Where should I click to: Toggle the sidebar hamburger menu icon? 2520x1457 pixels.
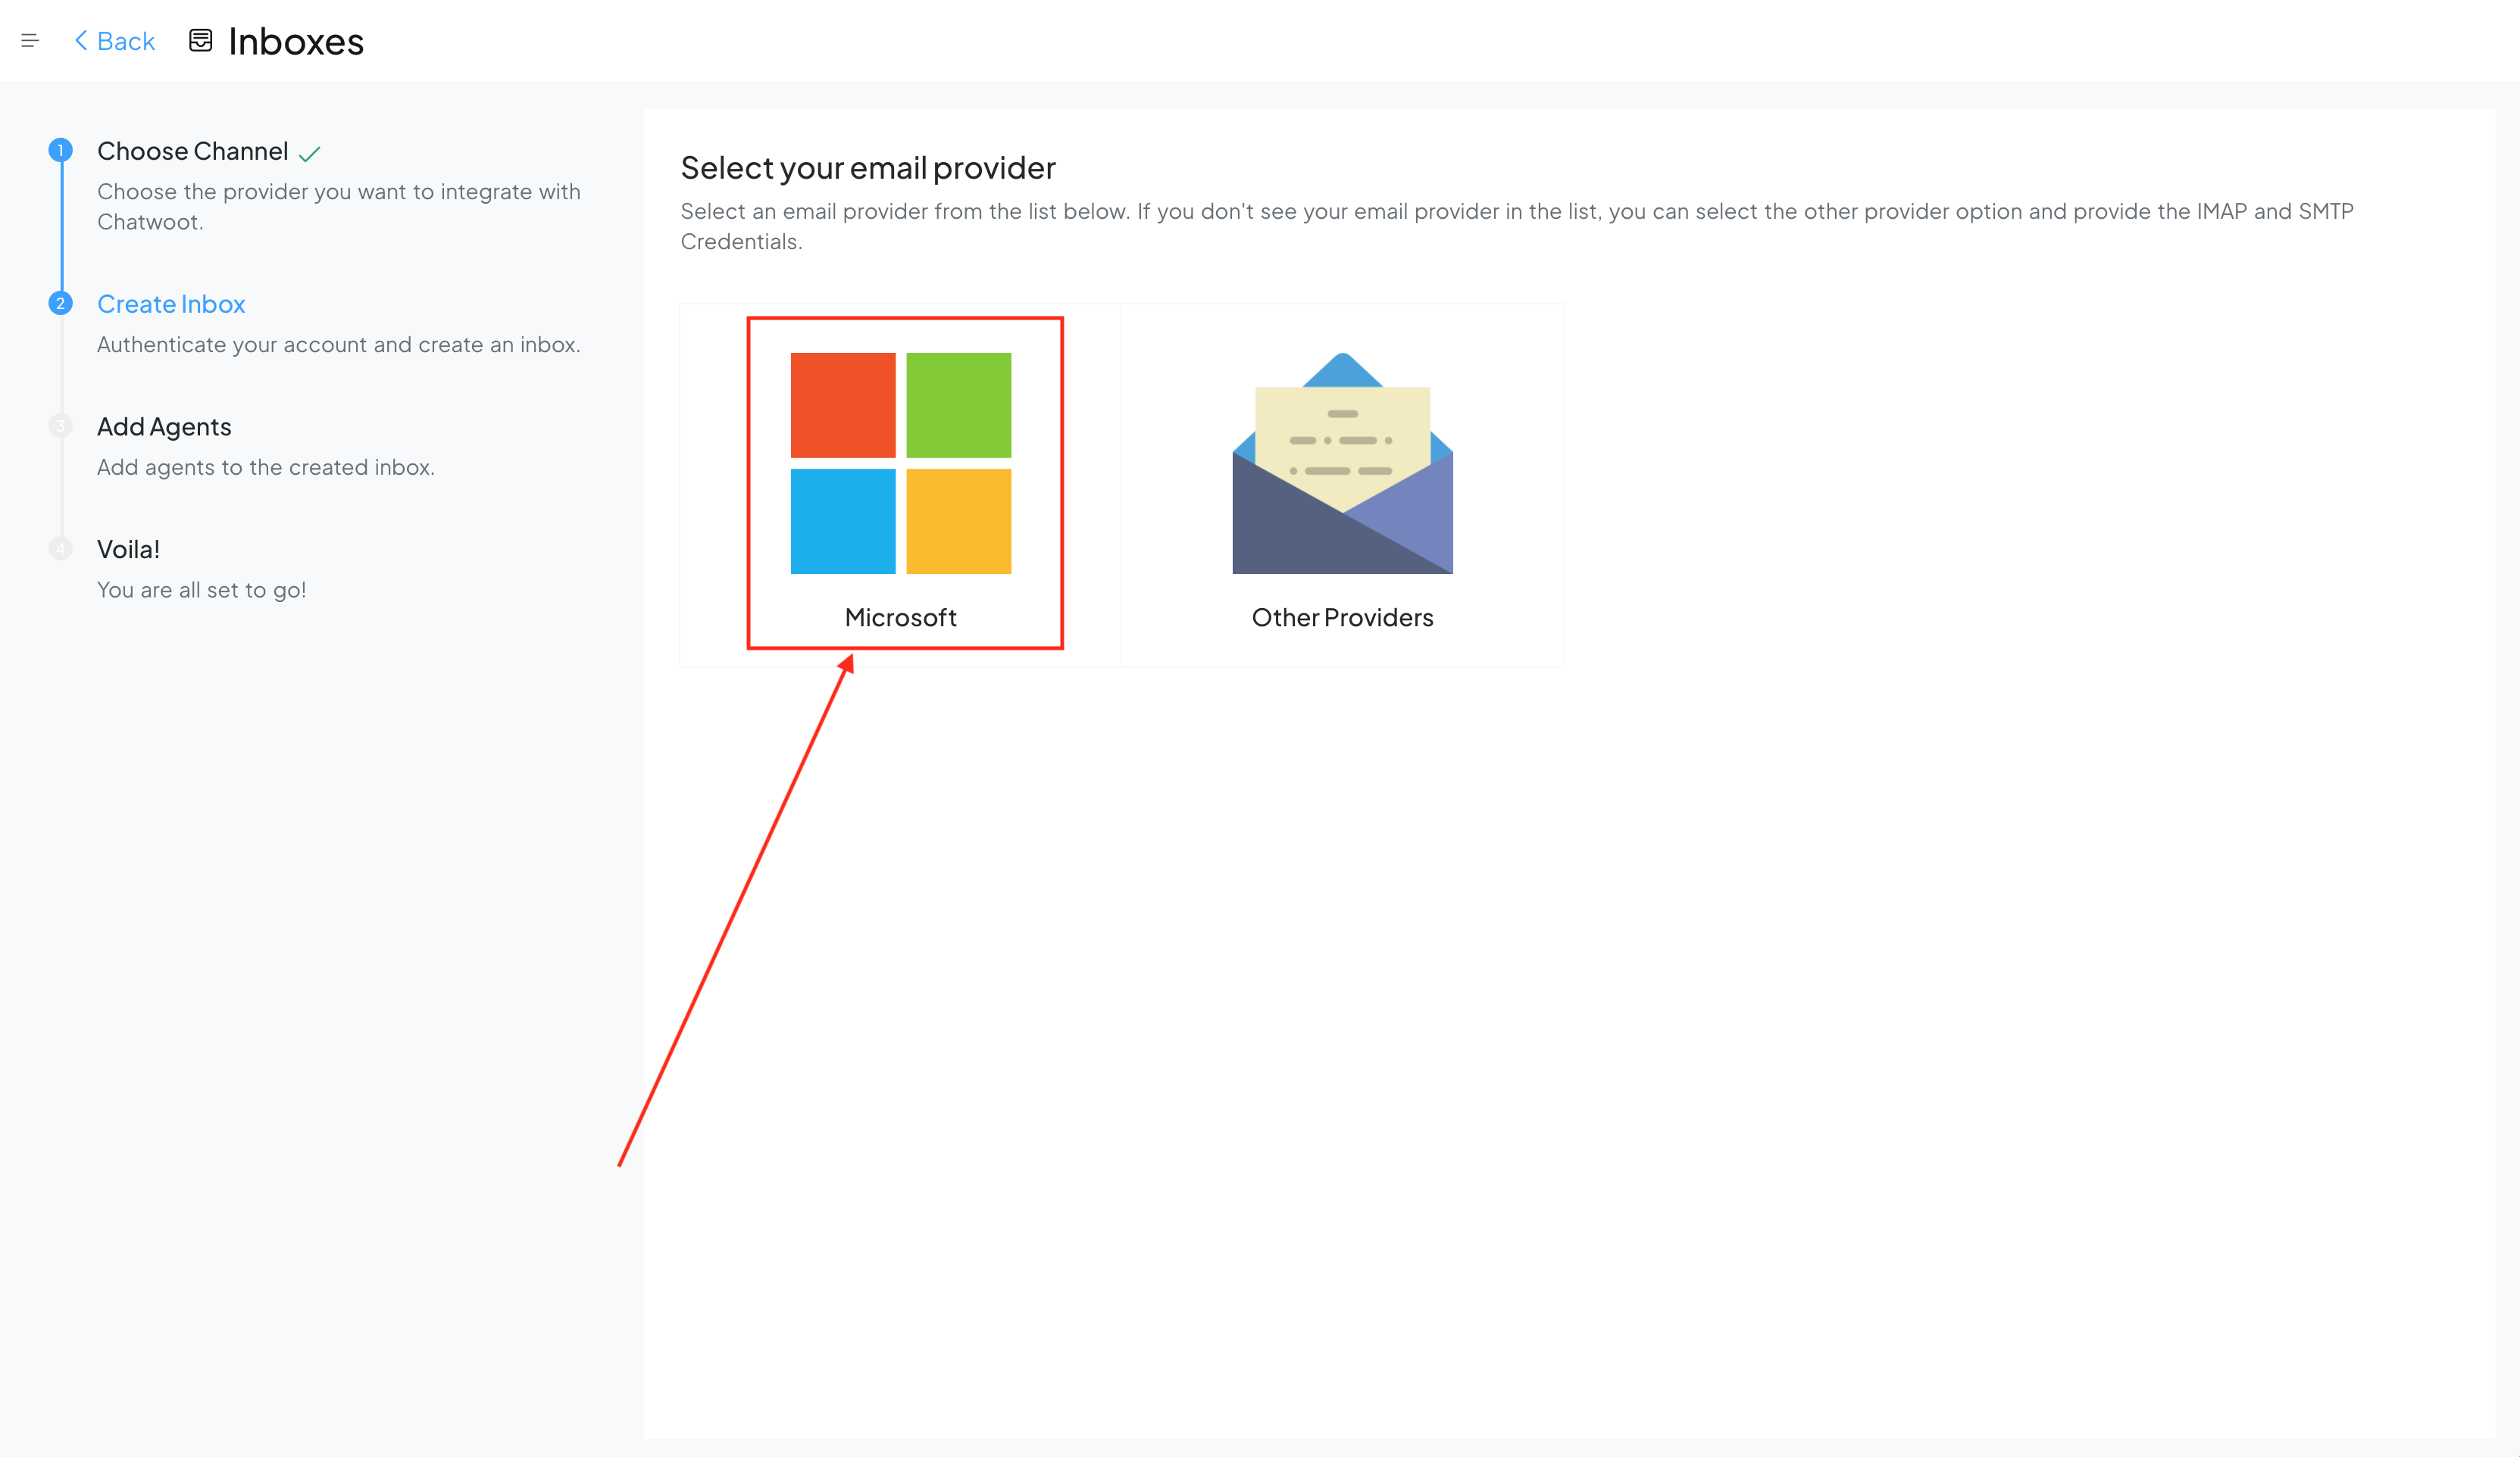(30, 41)
